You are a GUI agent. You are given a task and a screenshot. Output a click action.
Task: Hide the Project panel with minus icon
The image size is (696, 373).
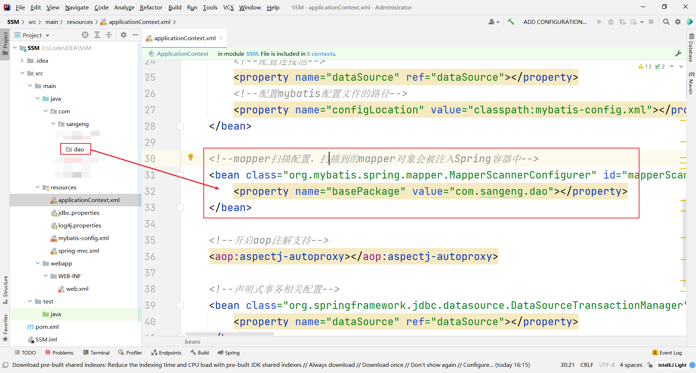click(x=136, y=35)
